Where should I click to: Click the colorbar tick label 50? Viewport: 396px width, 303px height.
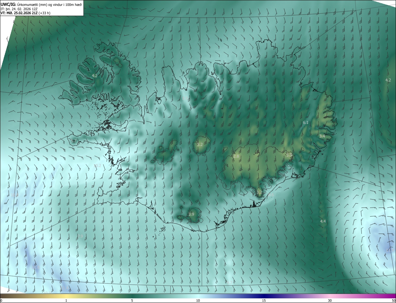[394, 301]
